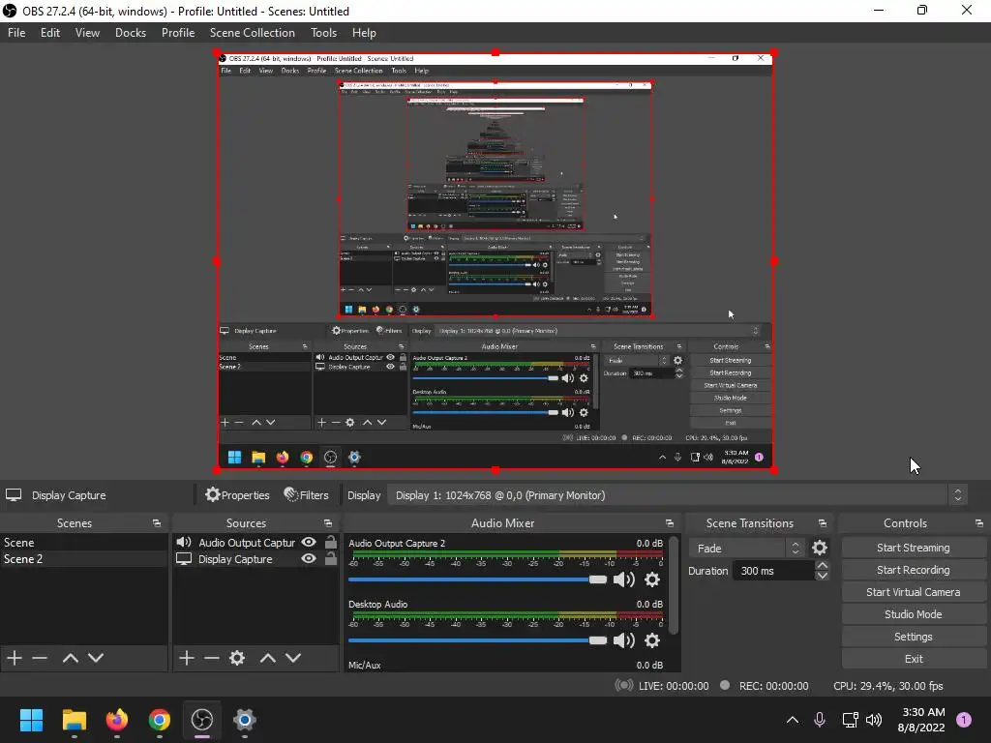The height and width of the screenshot is (743, 991).
Task: Open notification badge in taskbar corner
Action: tap(964, 720)
